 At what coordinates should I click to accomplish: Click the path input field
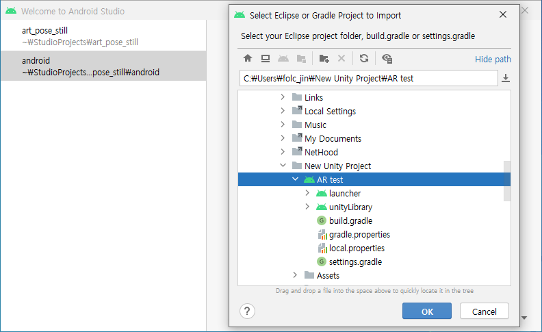point(368,78)
